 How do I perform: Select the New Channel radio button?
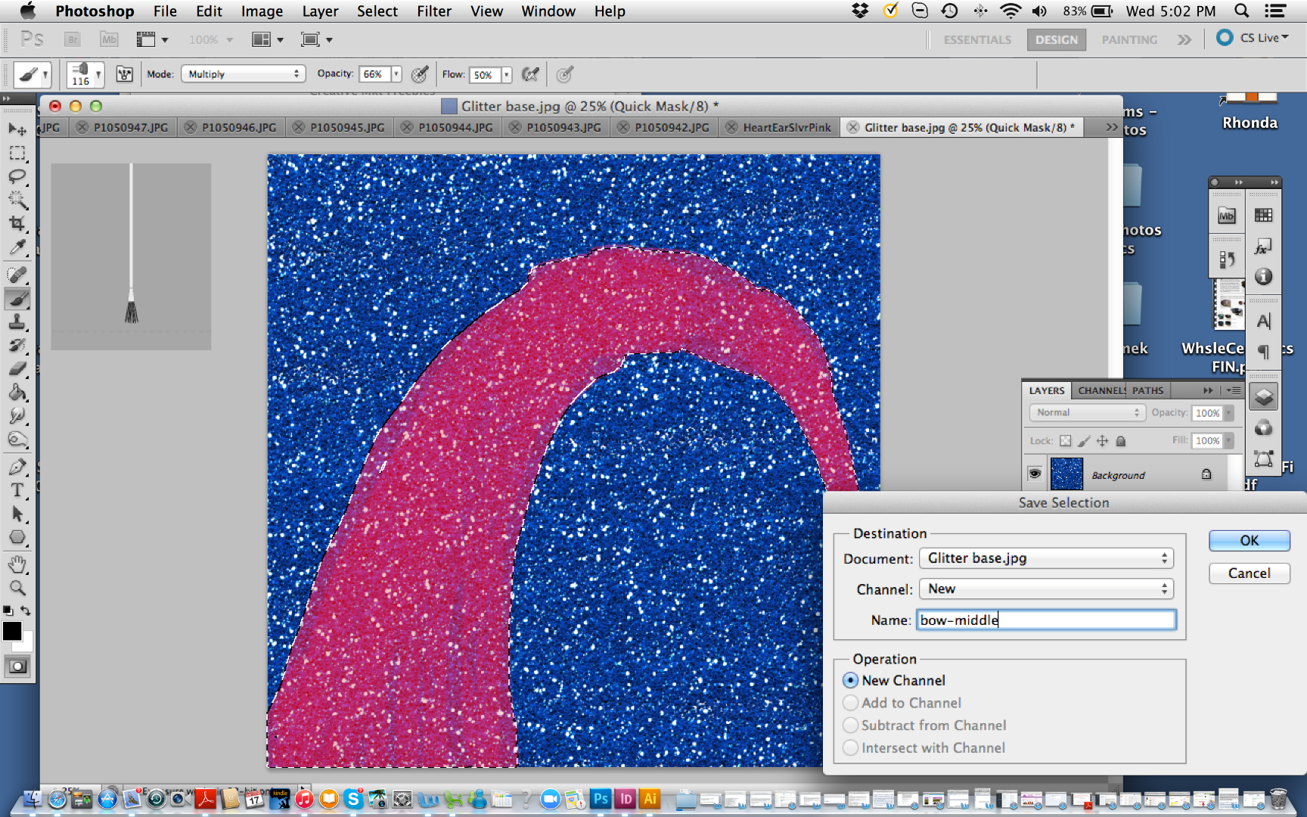click(850, 680)
